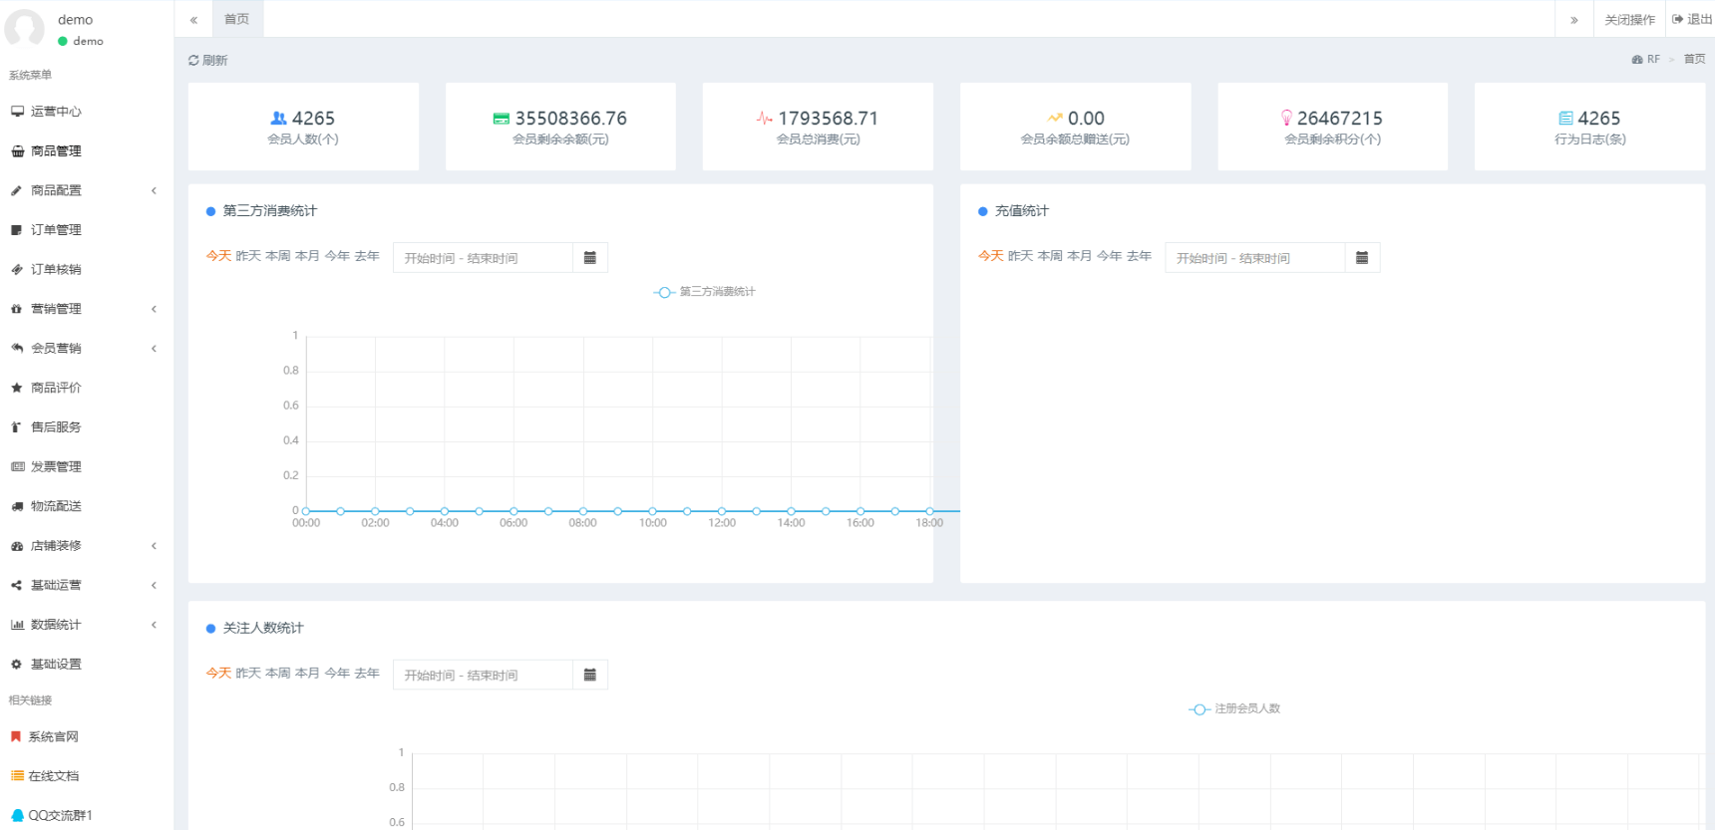Open calendar picker in 第三方消费统计
The image size is (1715, 830).
click(590, 258)
